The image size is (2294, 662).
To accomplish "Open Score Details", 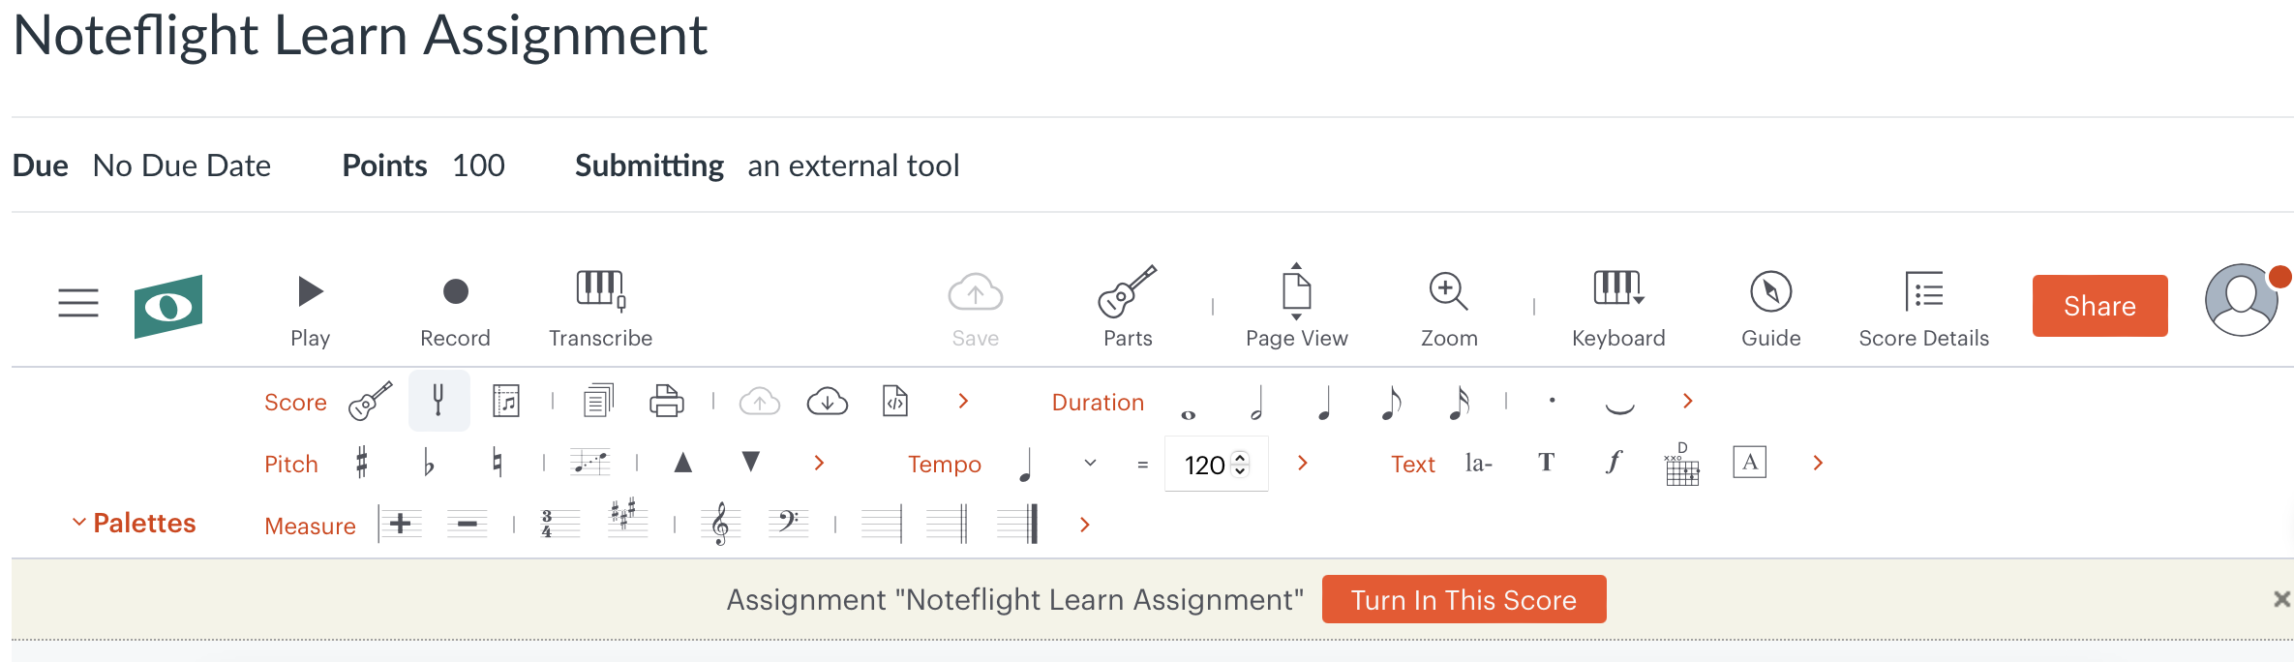I will pos(1923,305).
